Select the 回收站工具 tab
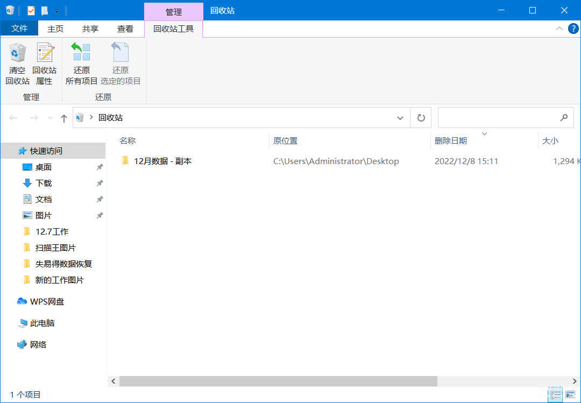This screenshot has width=581, height=403. coord(173,29)
